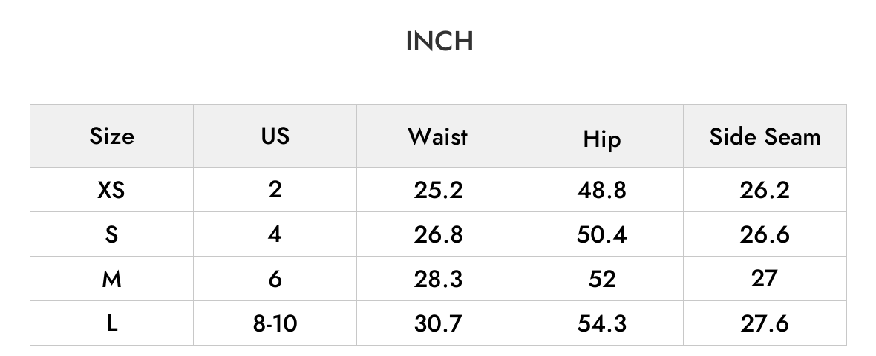
Task: Click US size 8-10 cell
Action: pos(275,323)
